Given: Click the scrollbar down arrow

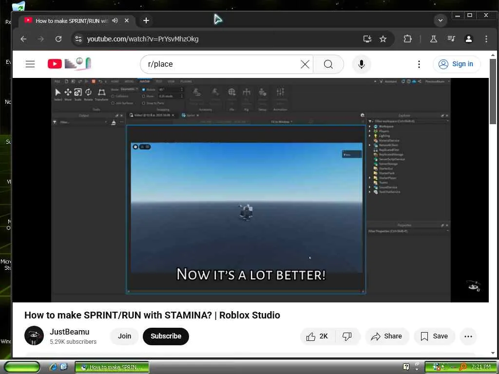Looking at the screenshot, I should pos(493,353).
